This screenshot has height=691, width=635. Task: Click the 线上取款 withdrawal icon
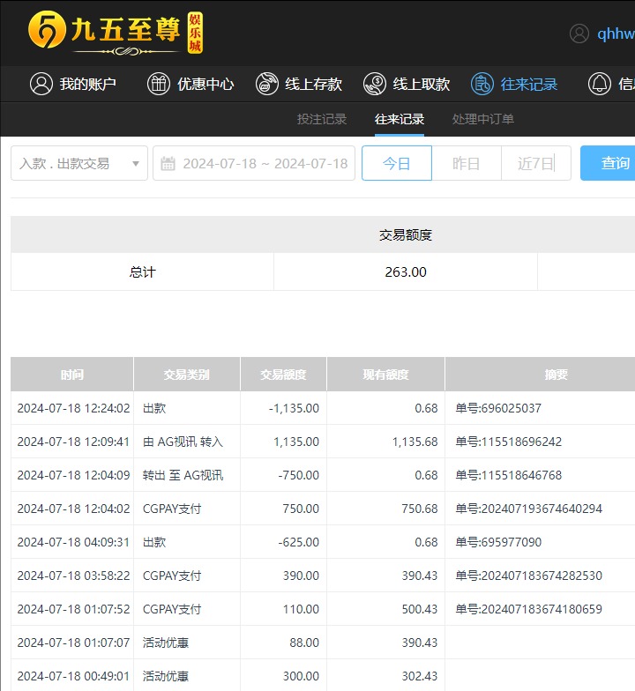(x=375, y=84)
